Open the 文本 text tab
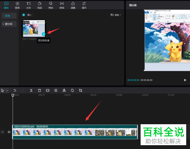The height and width of the screenshot is (149, 190). (x=28, y=5)
